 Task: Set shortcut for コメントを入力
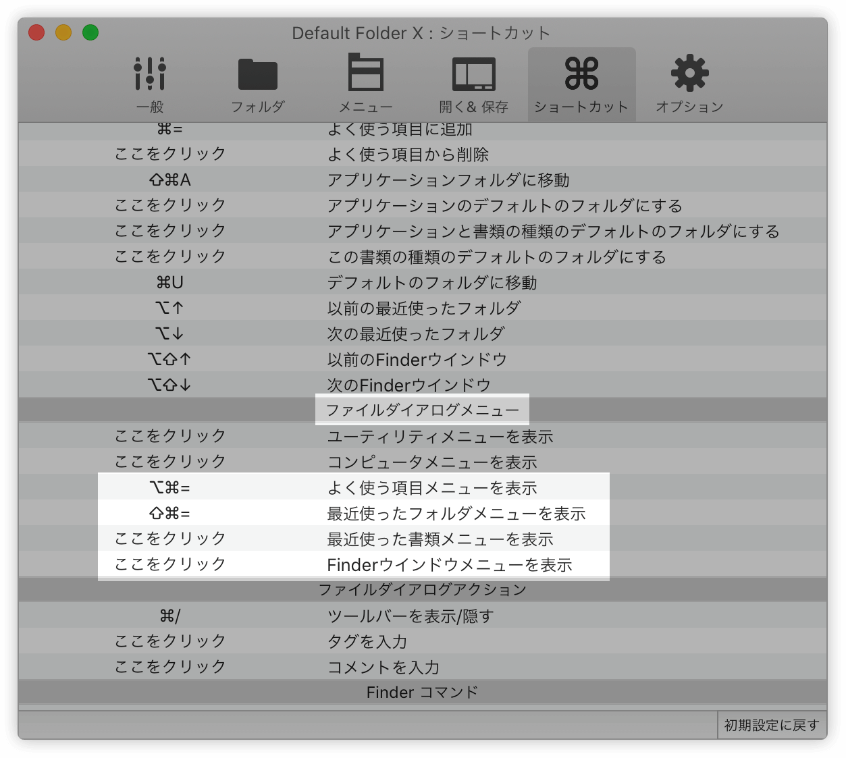point(170,667)
